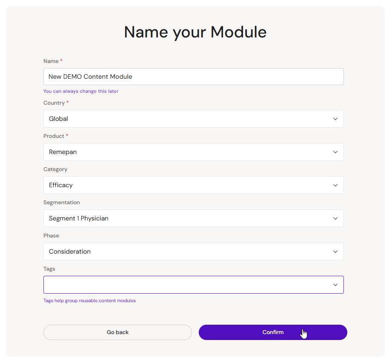Focus the empty Tags combo box

194,285
